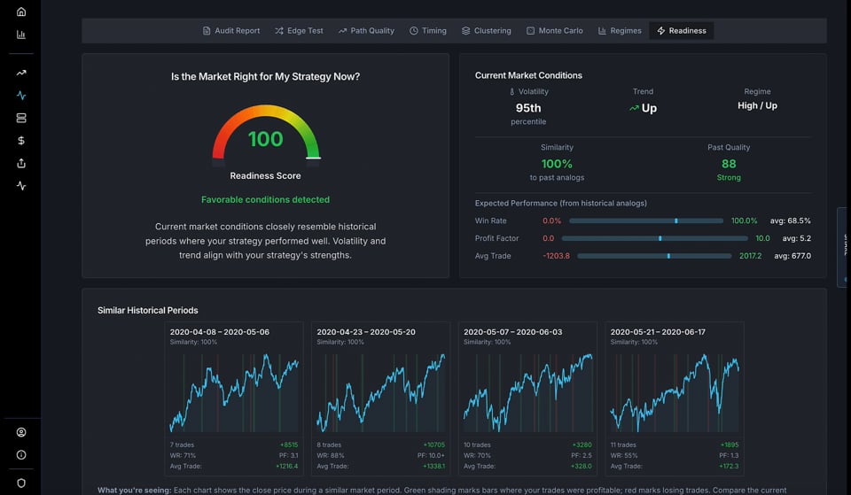Click the Avg Trade range bar

coord(654,256)
